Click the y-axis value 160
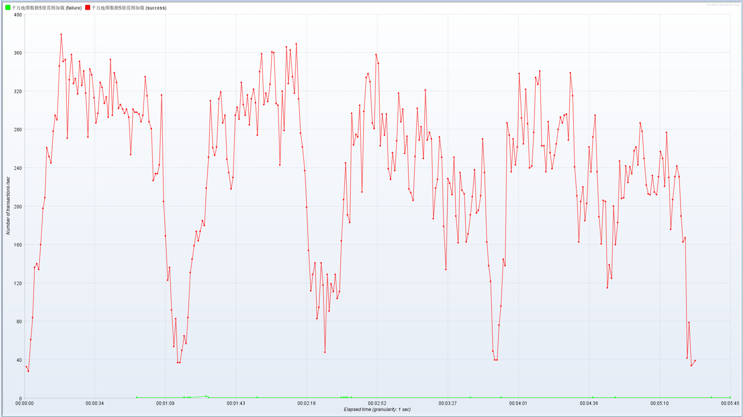This screenshot has width=743, height=417. point(18,245)
